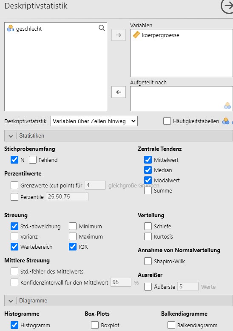This screenshot has width=233, height=331.
Task: Uncheck Mittelwert
Action: tap(148, 160)
